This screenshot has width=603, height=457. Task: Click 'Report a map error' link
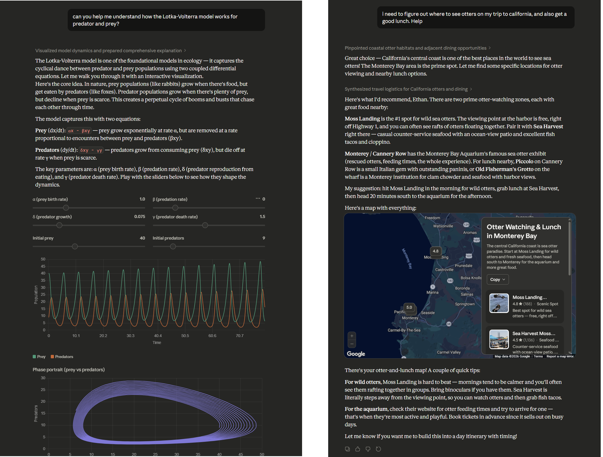coord(560,356)
